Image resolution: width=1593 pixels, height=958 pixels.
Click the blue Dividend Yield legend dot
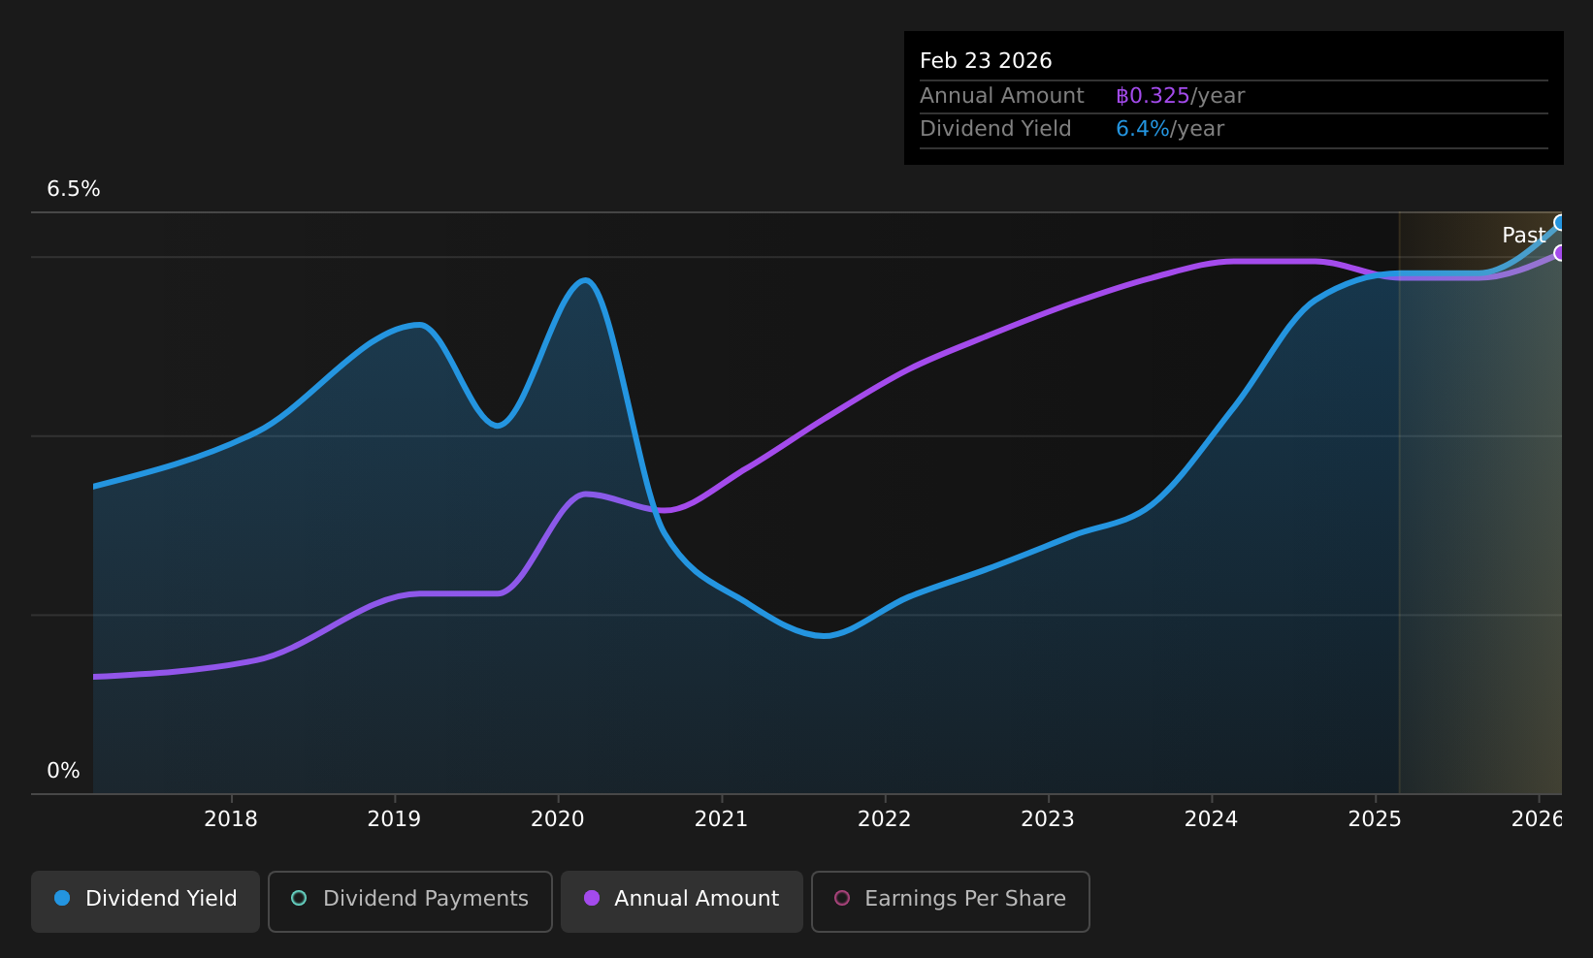coord(62,900)
